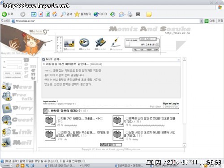Click the green 이동 Go button
The image size is (224, 168).
(x=210, y=21)
